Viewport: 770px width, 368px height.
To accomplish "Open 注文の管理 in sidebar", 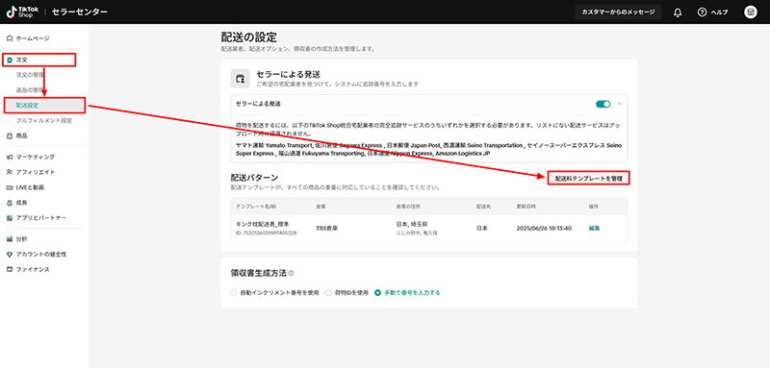I will 31,75.
